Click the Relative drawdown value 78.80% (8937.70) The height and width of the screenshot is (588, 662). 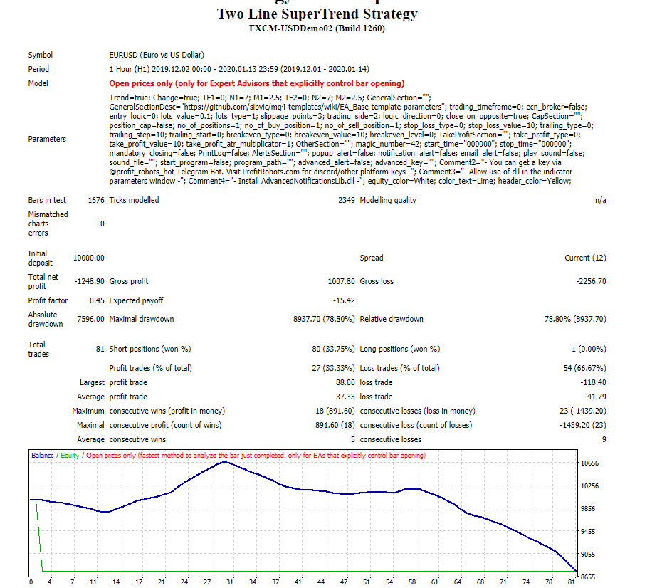pyautogui.click(x=575, y=319)
